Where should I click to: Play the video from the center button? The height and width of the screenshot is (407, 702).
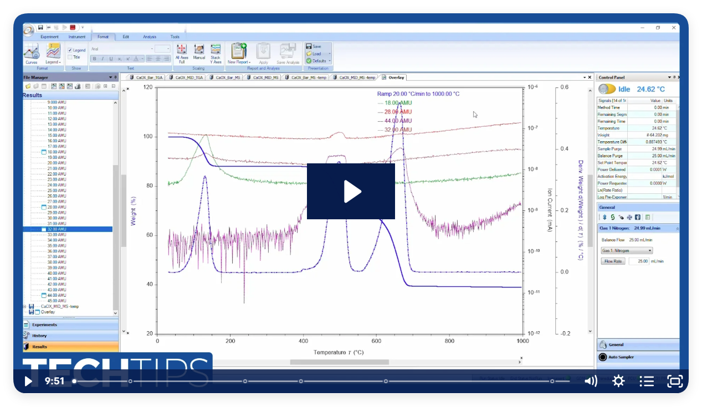coord(351,191)
